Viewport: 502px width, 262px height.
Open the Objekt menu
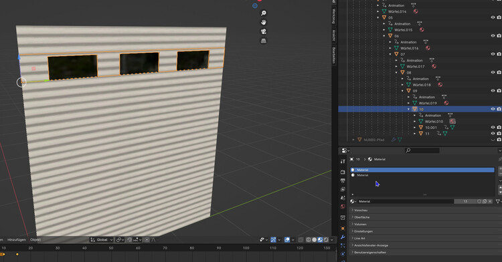point(35,240)
